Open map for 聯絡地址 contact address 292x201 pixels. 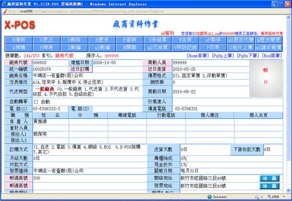pyautogui.click(x=270, y=178)
